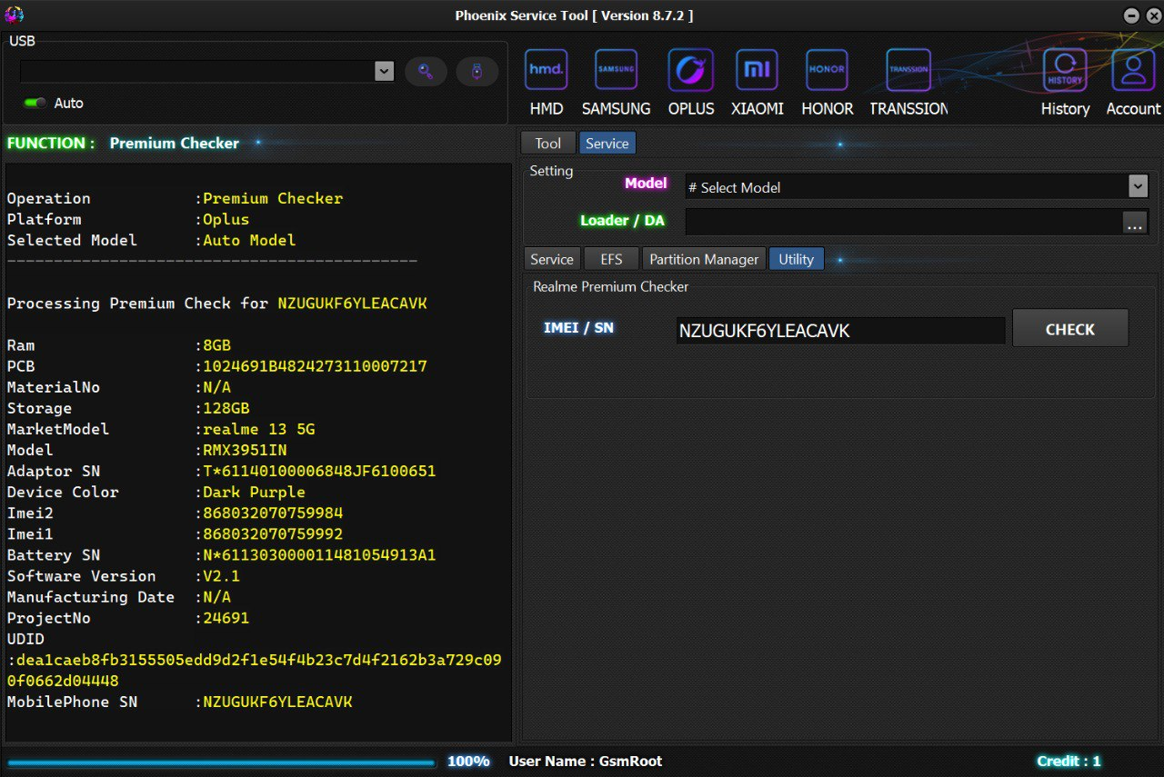Expand the USB port dropdown
The width and height of the screenshot is (1164, 777).
(384, 71)
